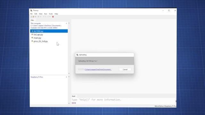
Task: Click the Youtube \ DS1302 RTC \ CODE DEMO path line
Action: coord(44,28)
